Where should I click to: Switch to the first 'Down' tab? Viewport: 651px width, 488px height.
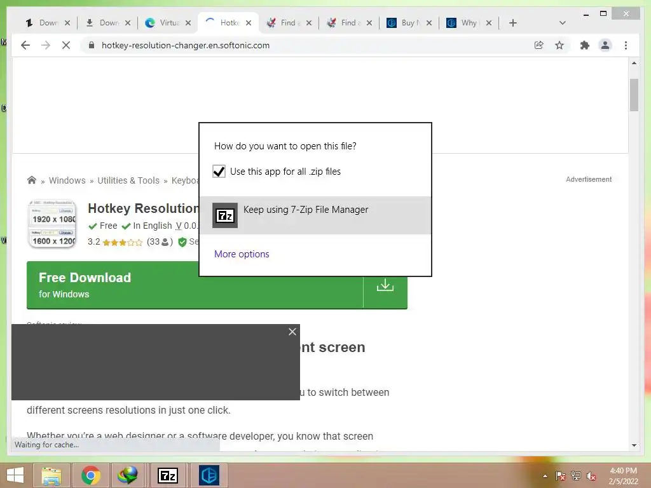coord(43,23)
